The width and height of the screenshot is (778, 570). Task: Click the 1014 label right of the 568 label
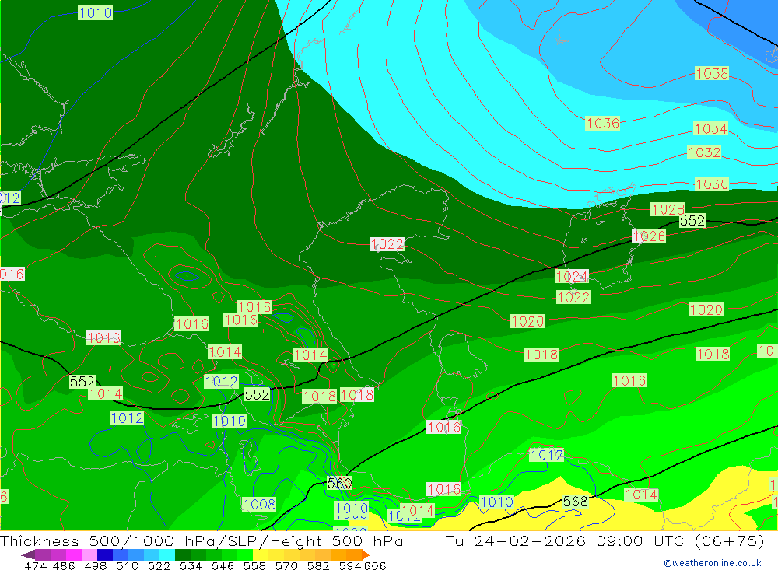641,495
